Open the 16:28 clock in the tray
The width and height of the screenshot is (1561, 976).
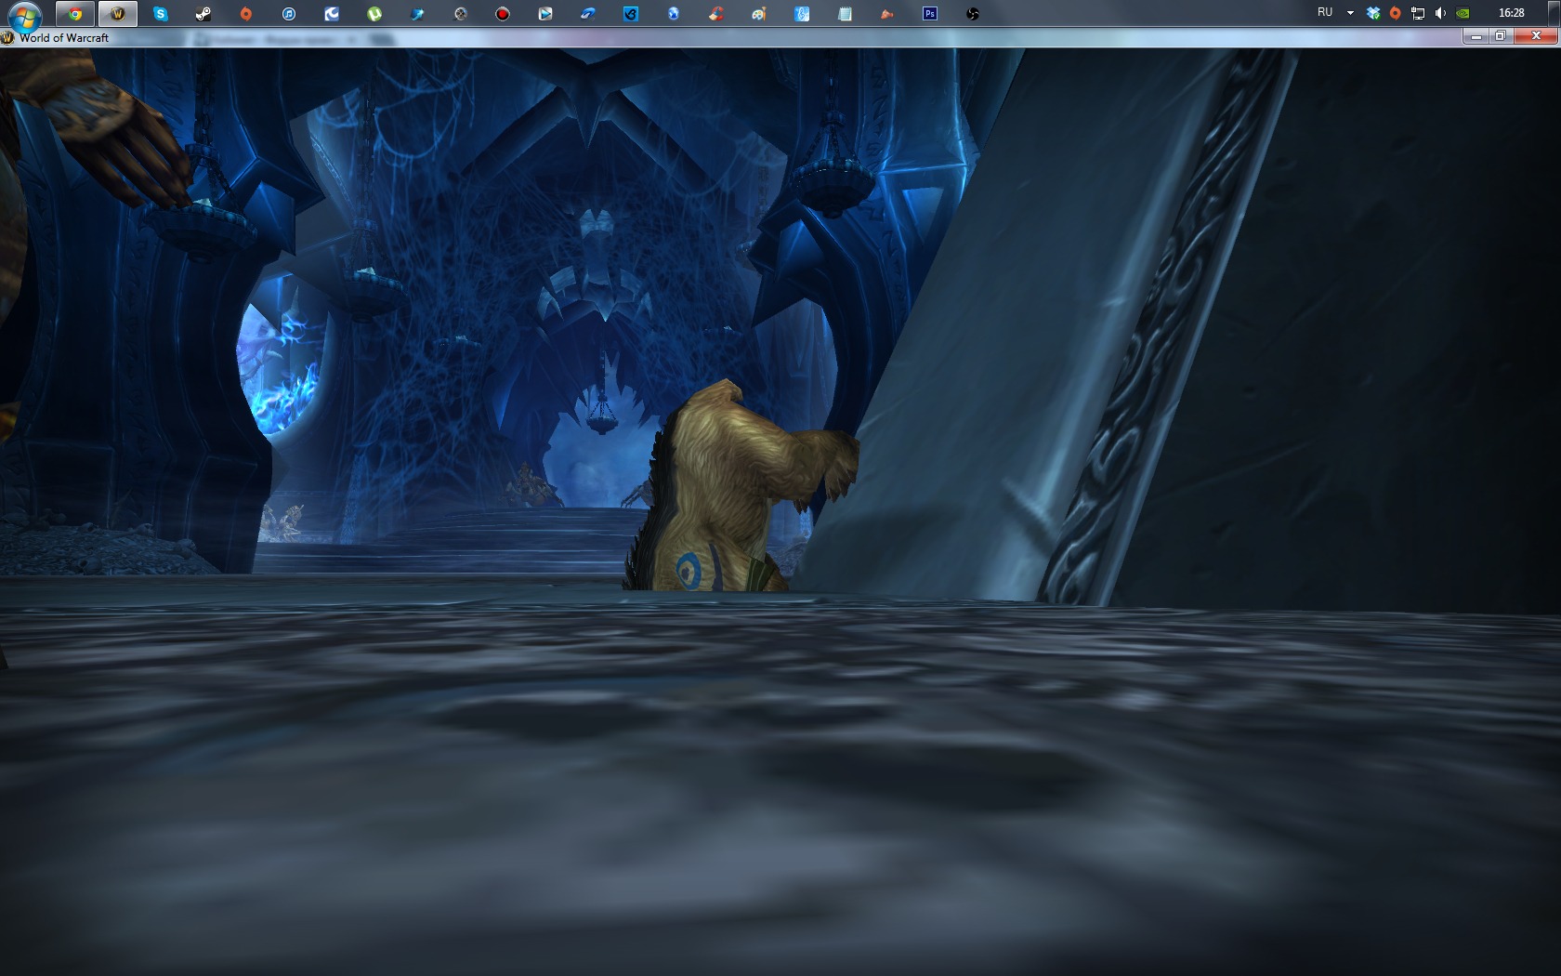pos(1511,13)
